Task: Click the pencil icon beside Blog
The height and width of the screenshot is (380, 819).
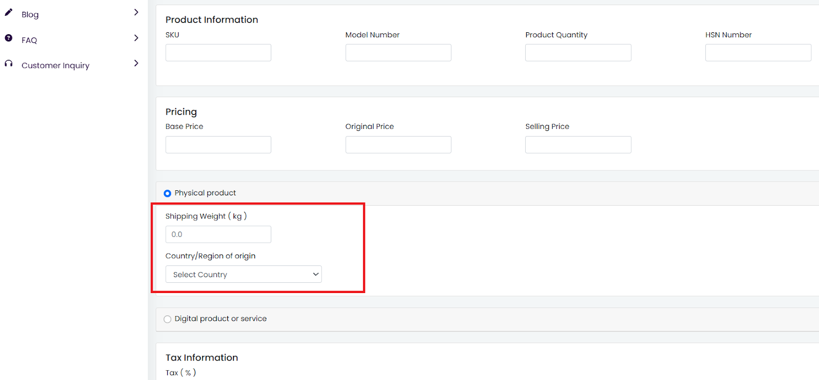Action: 9,12
